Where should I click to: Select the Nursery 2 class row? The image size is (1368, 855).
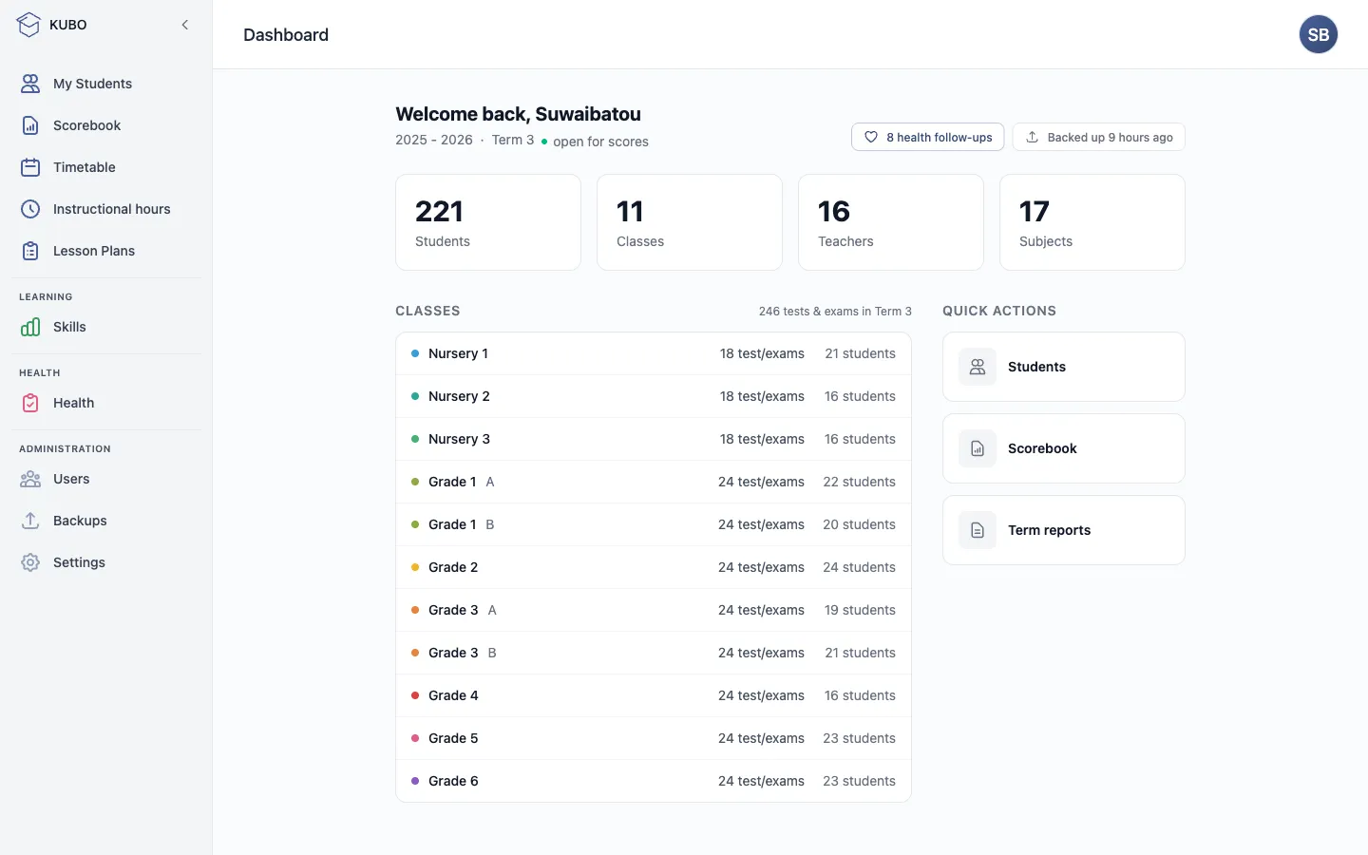click(x=654, y=396)
